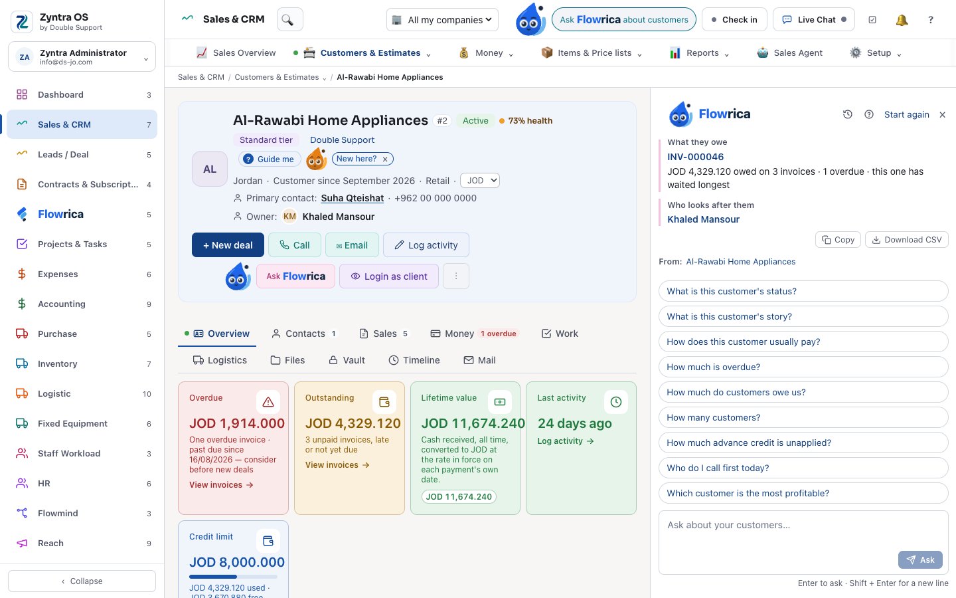Collapse the sidebar
956x598 pixels.
click(x=82, y=581)
